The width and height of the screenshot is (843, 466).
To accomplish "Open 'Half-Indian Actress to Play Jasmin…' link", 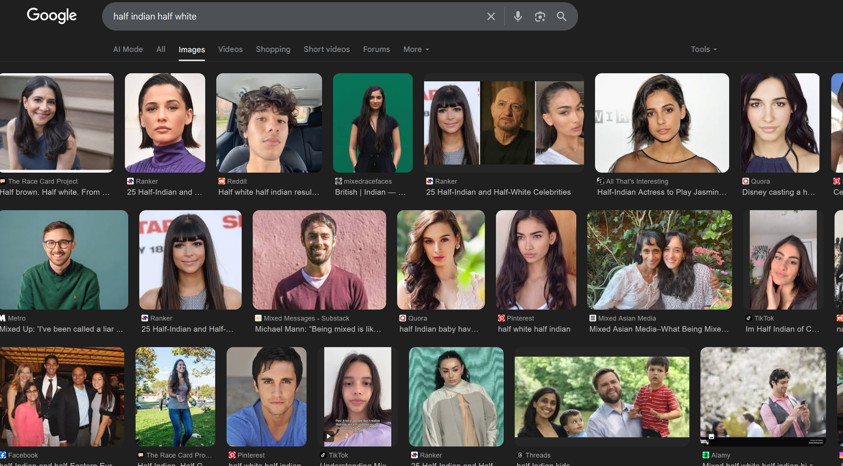I will (x=662, y=192).
